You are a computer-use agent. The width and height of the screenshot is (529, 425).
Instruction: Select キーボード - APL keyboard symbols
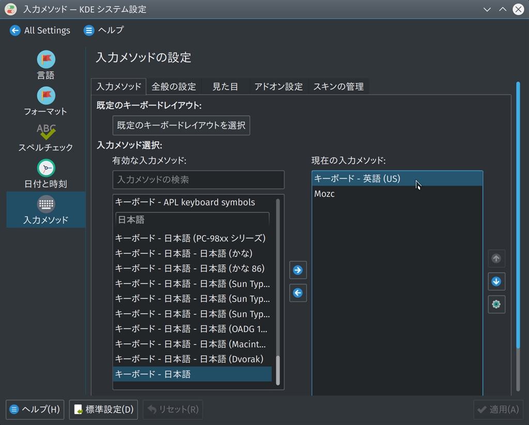[192, 202]
